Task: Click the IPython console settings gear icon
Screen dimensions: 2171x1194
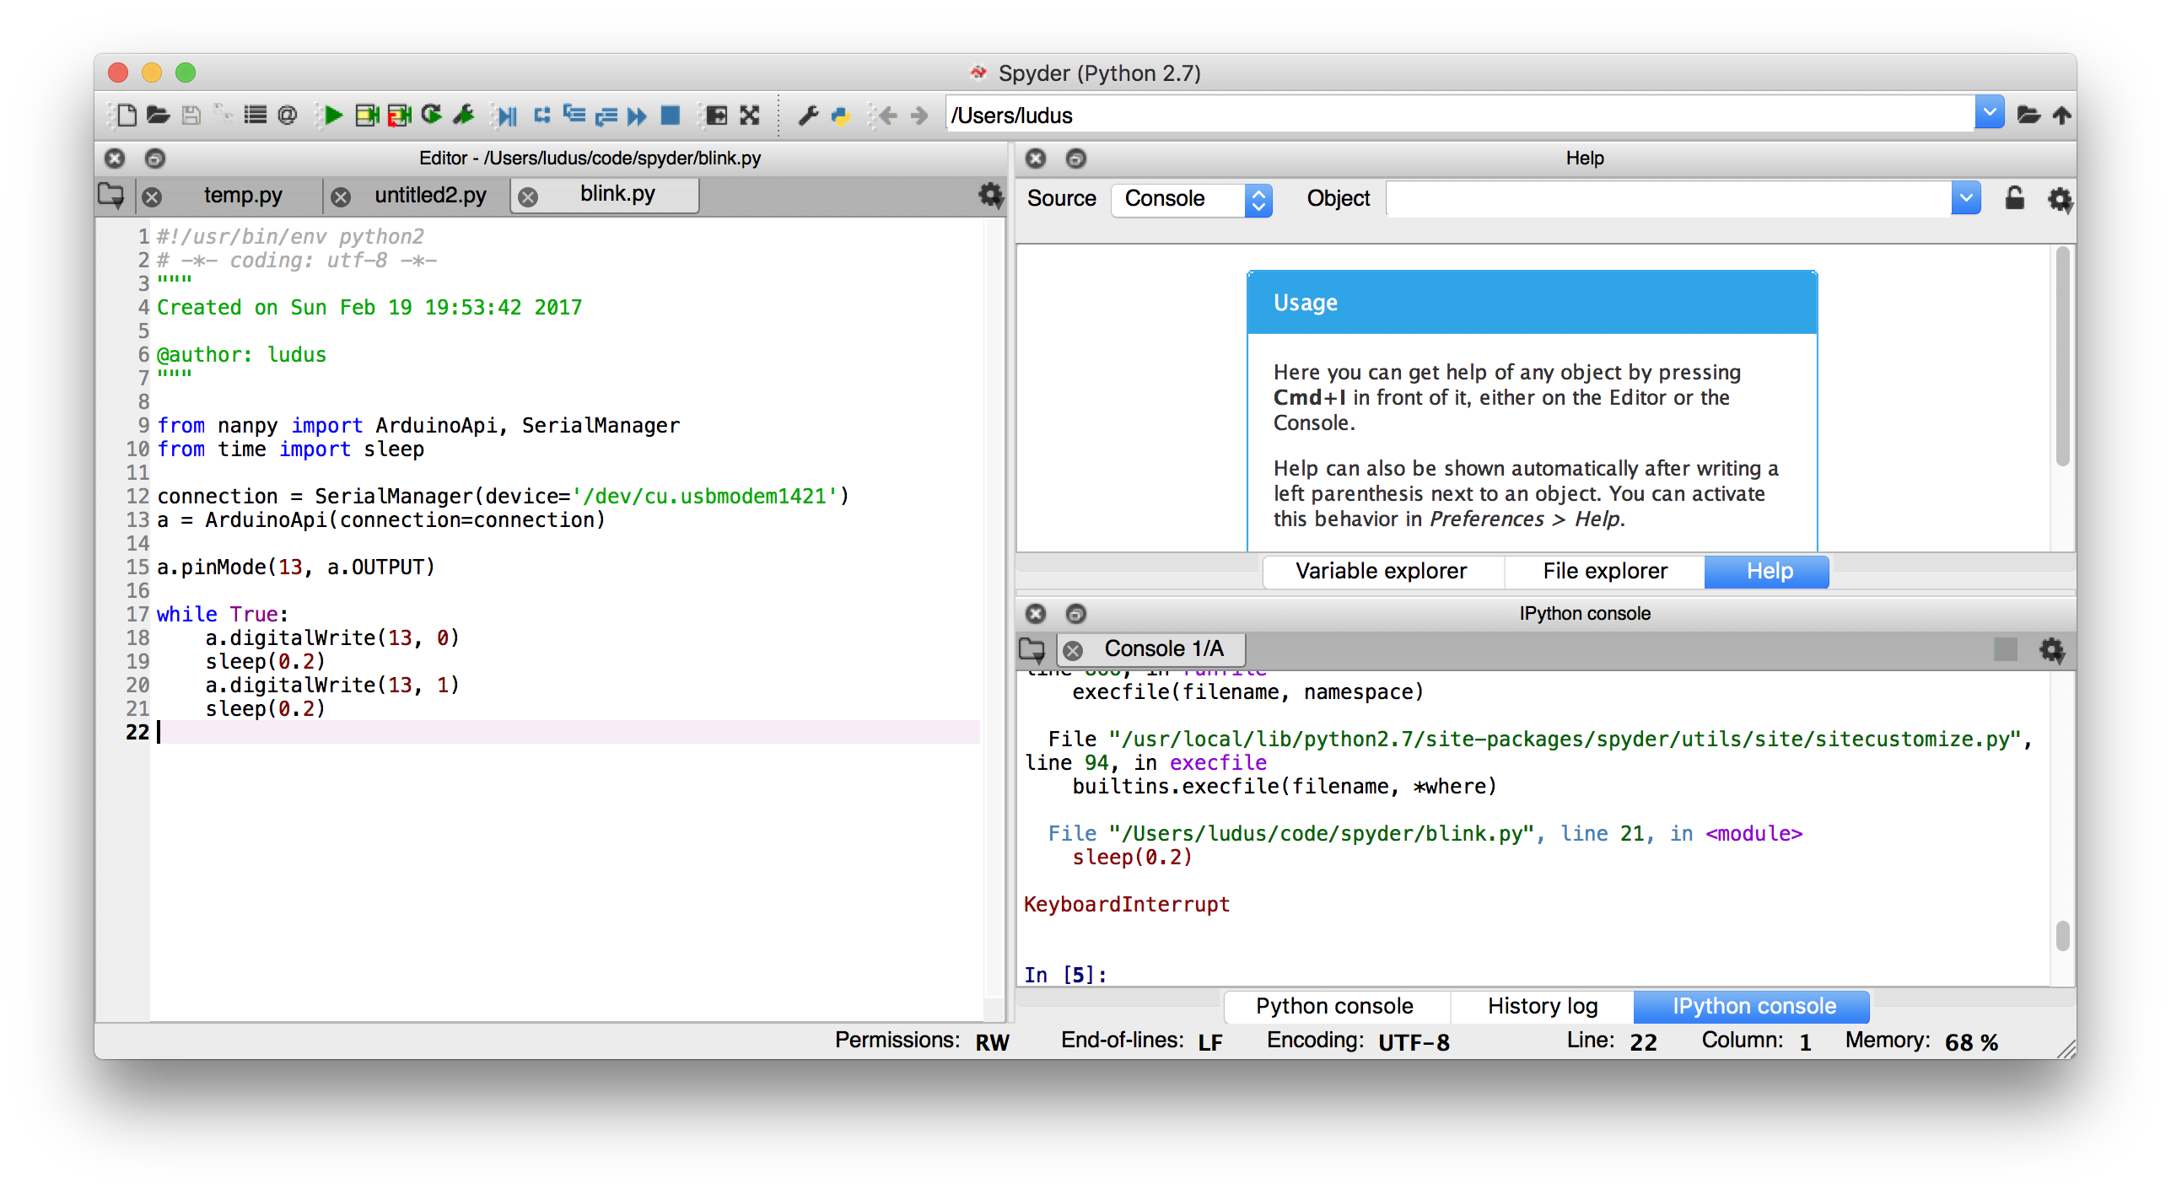Action: point(2052,648)
